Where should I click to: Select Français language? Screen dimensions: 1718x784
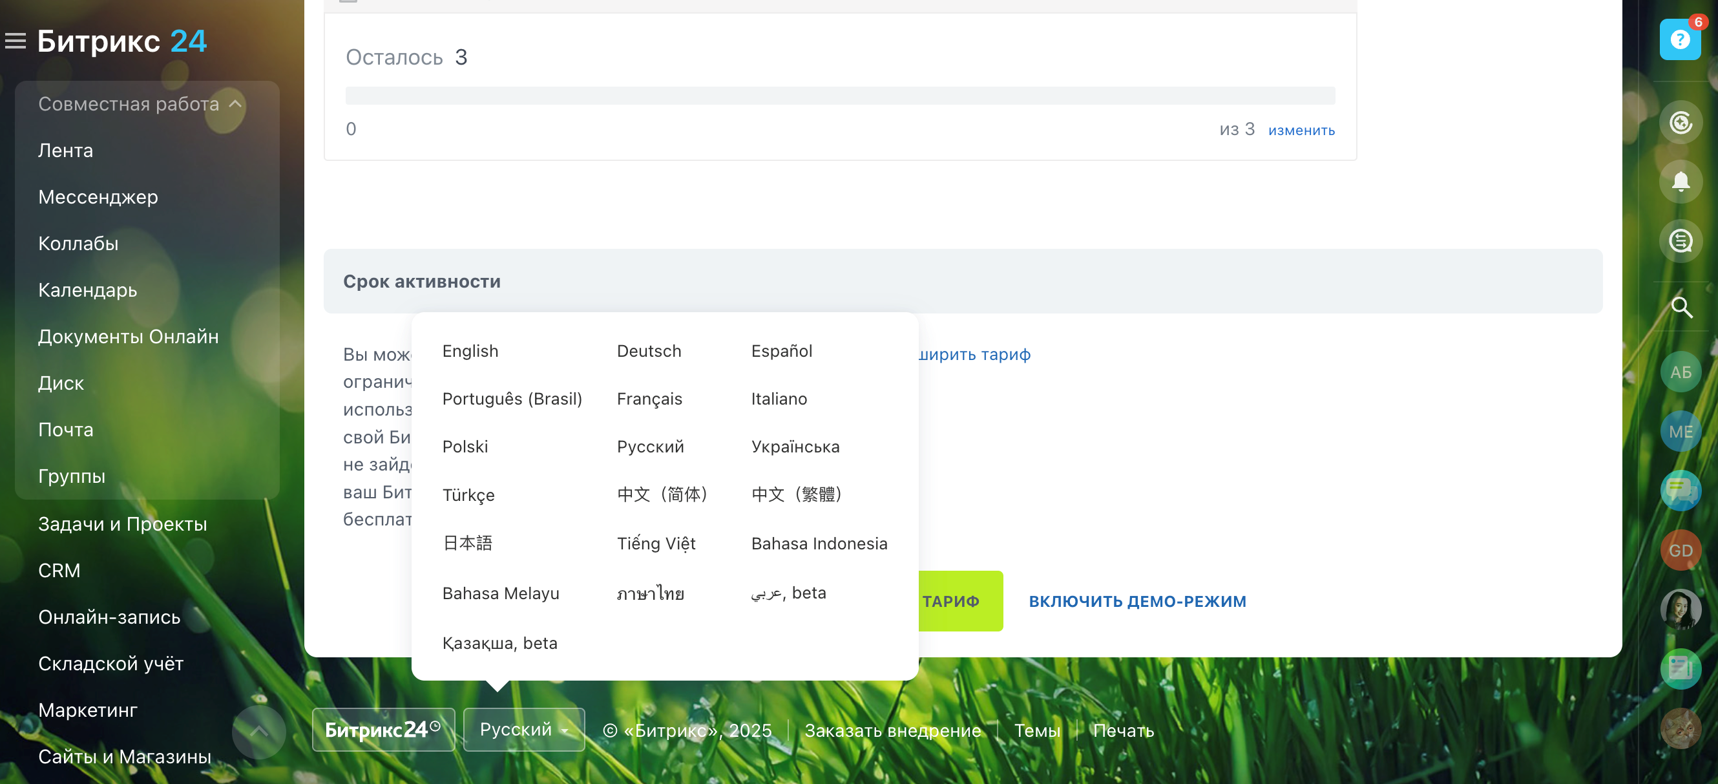coord(649,399)
